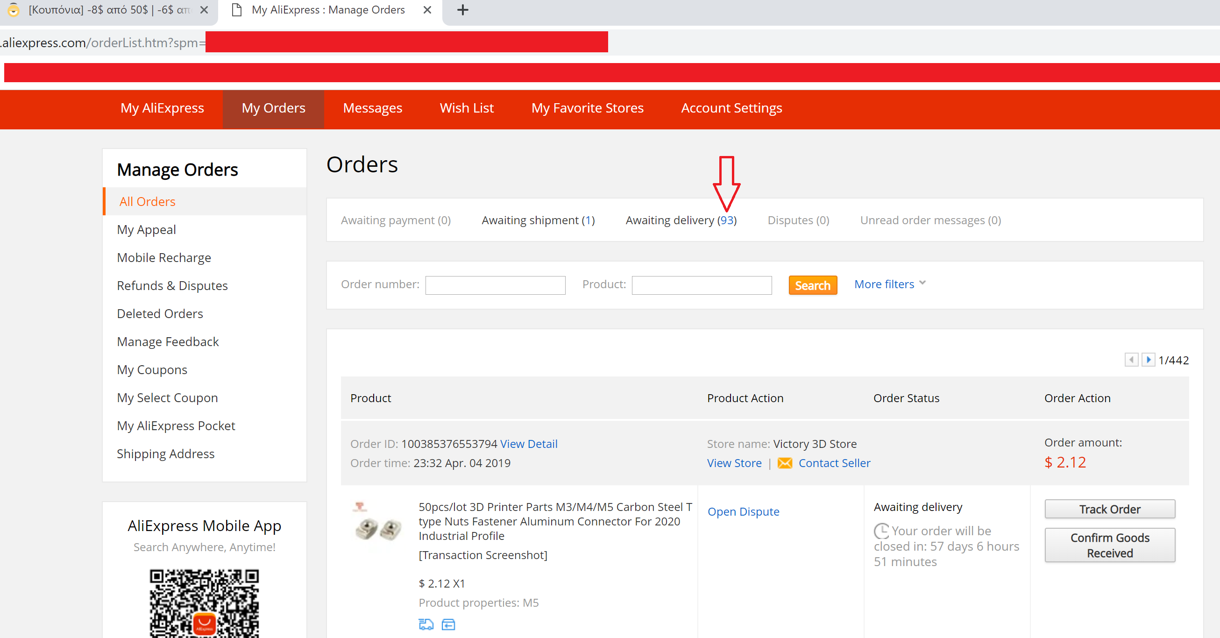Click Confirm Goods Received button
The image size is (1220, 638).
(1110, 545)
